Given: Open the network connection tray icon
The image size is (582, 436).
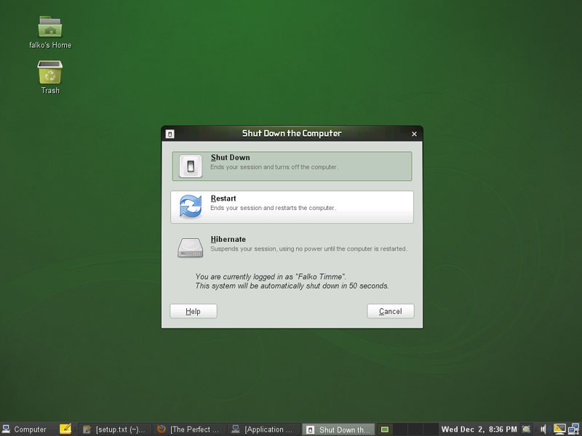Looking at the screenshot, I should [x=573, y=429].
